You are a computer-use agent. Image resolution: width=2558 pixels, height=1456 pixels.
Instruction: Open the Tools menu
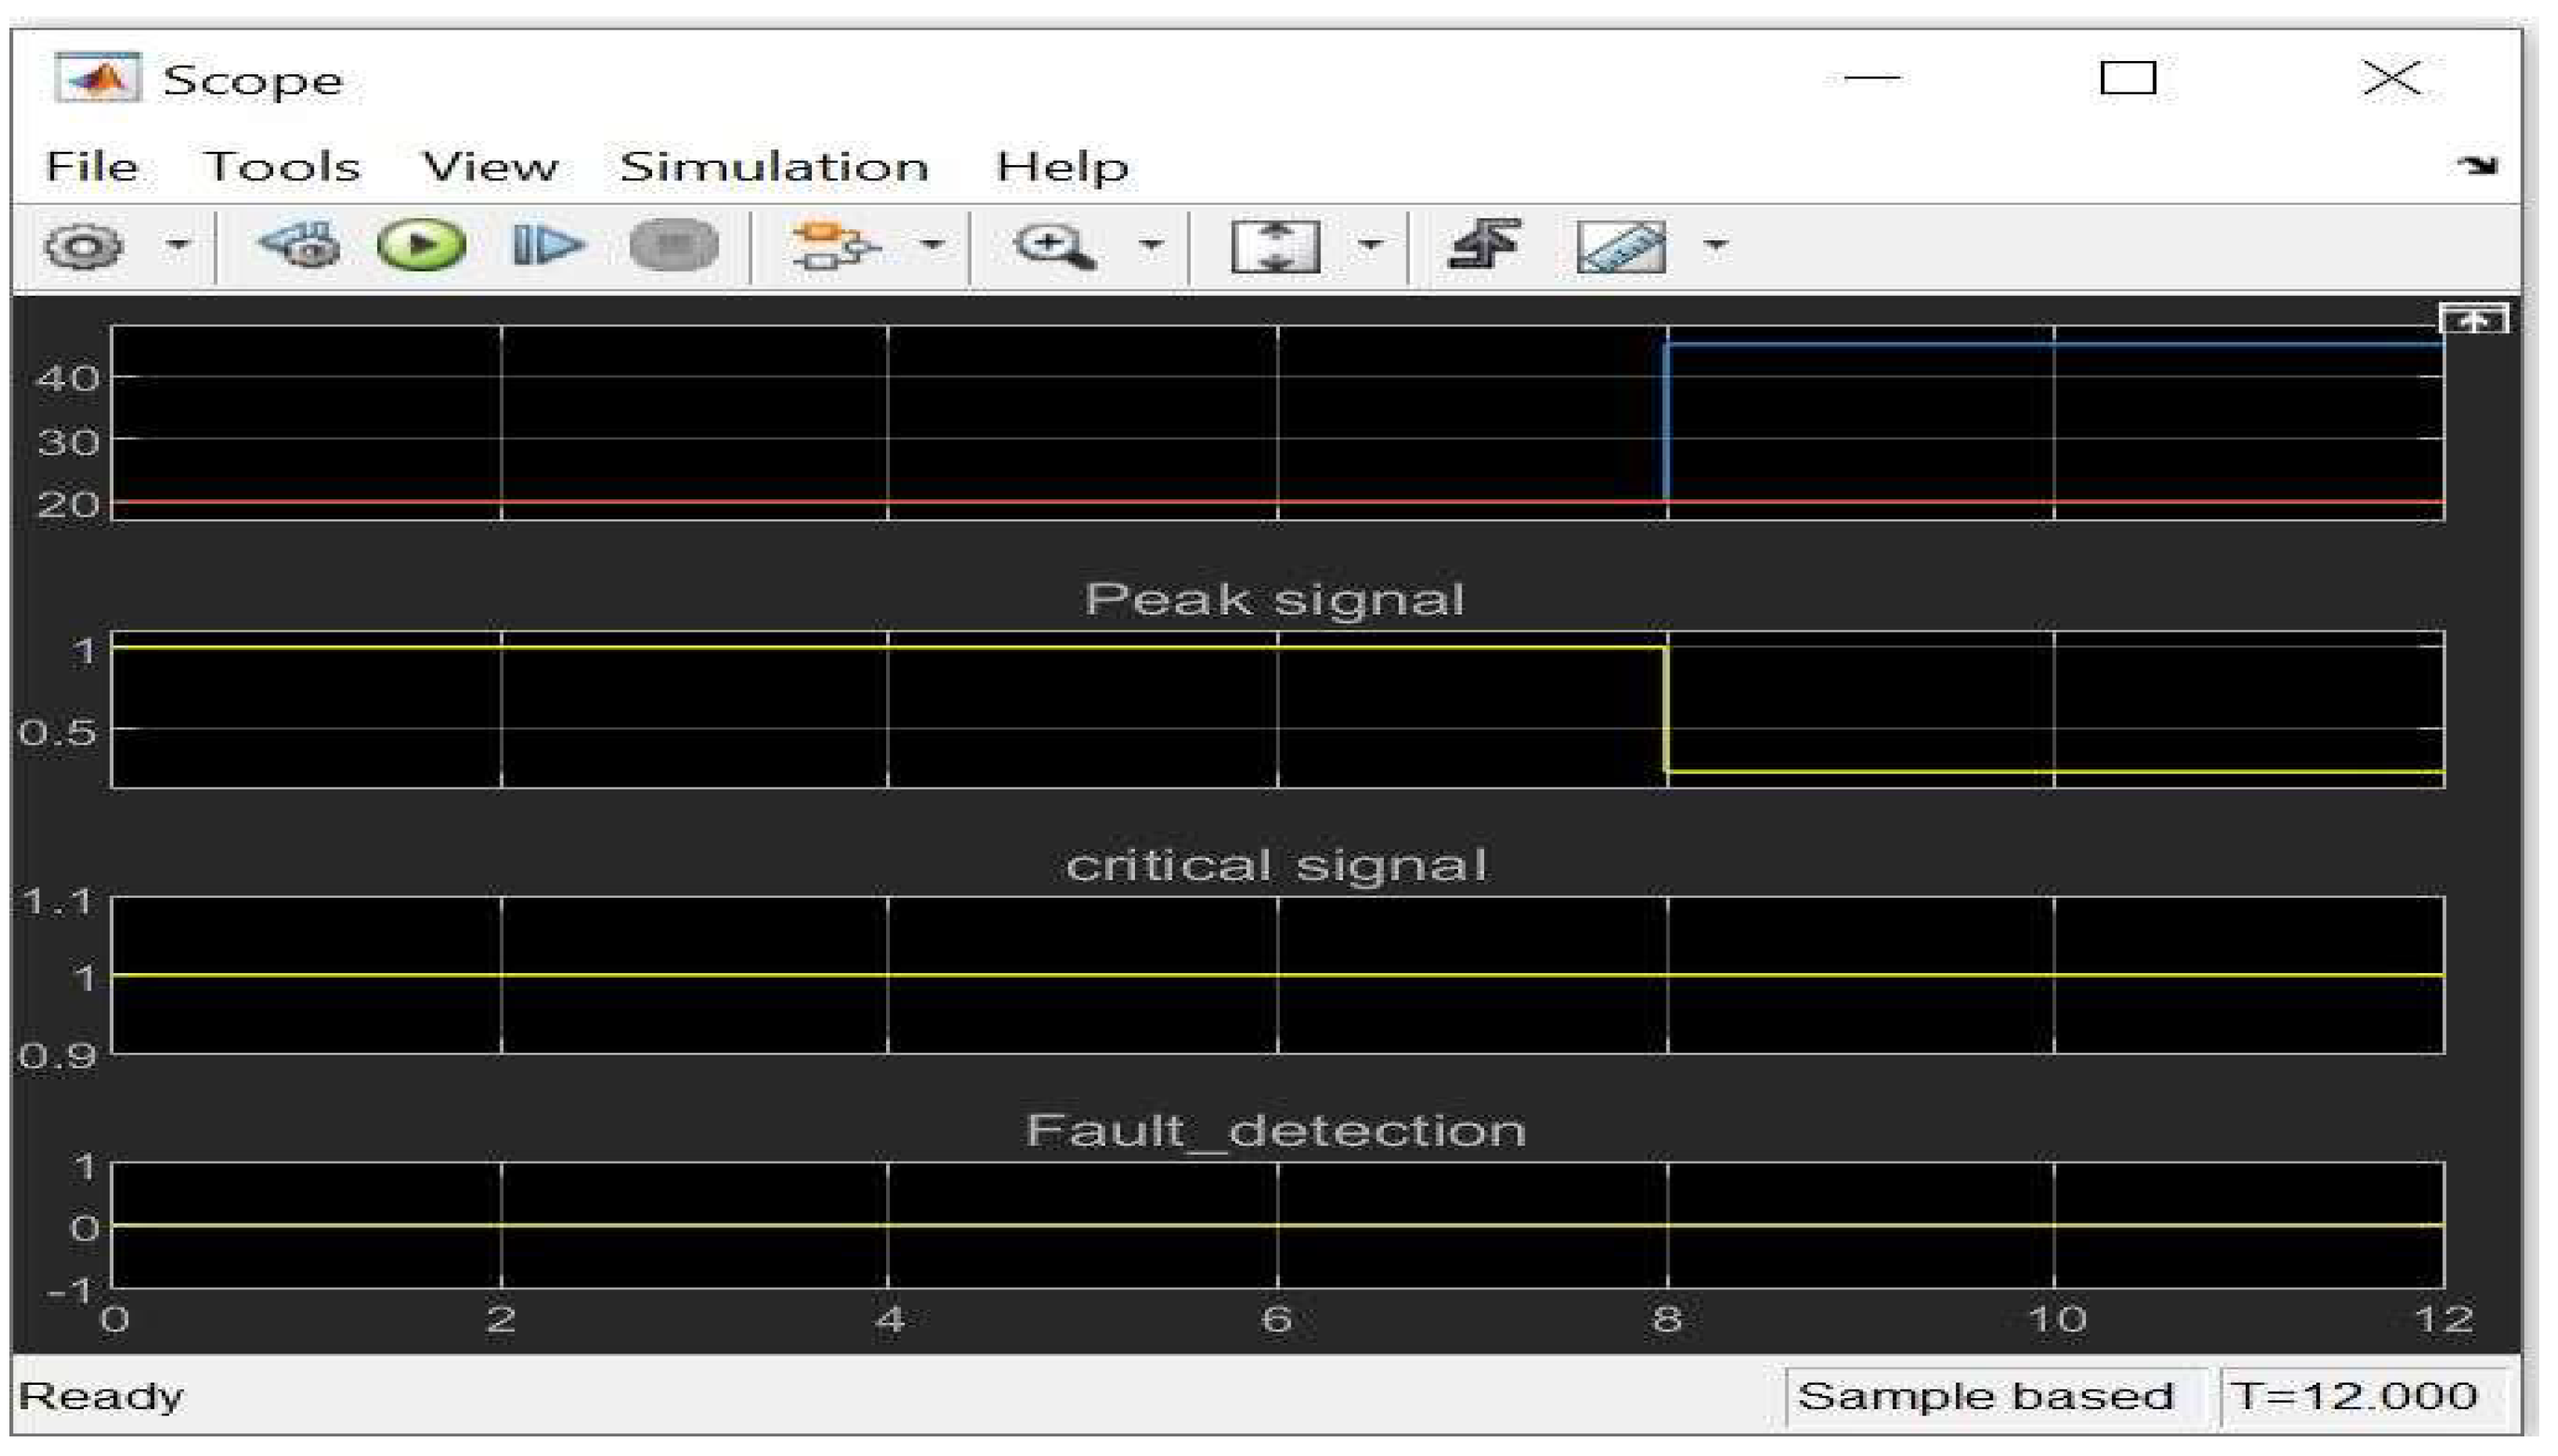[282, 166]
